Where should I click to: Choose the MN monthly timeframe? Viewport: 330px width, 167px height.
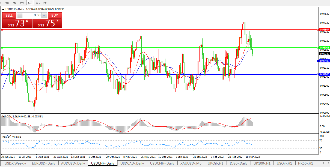(45, 2)
